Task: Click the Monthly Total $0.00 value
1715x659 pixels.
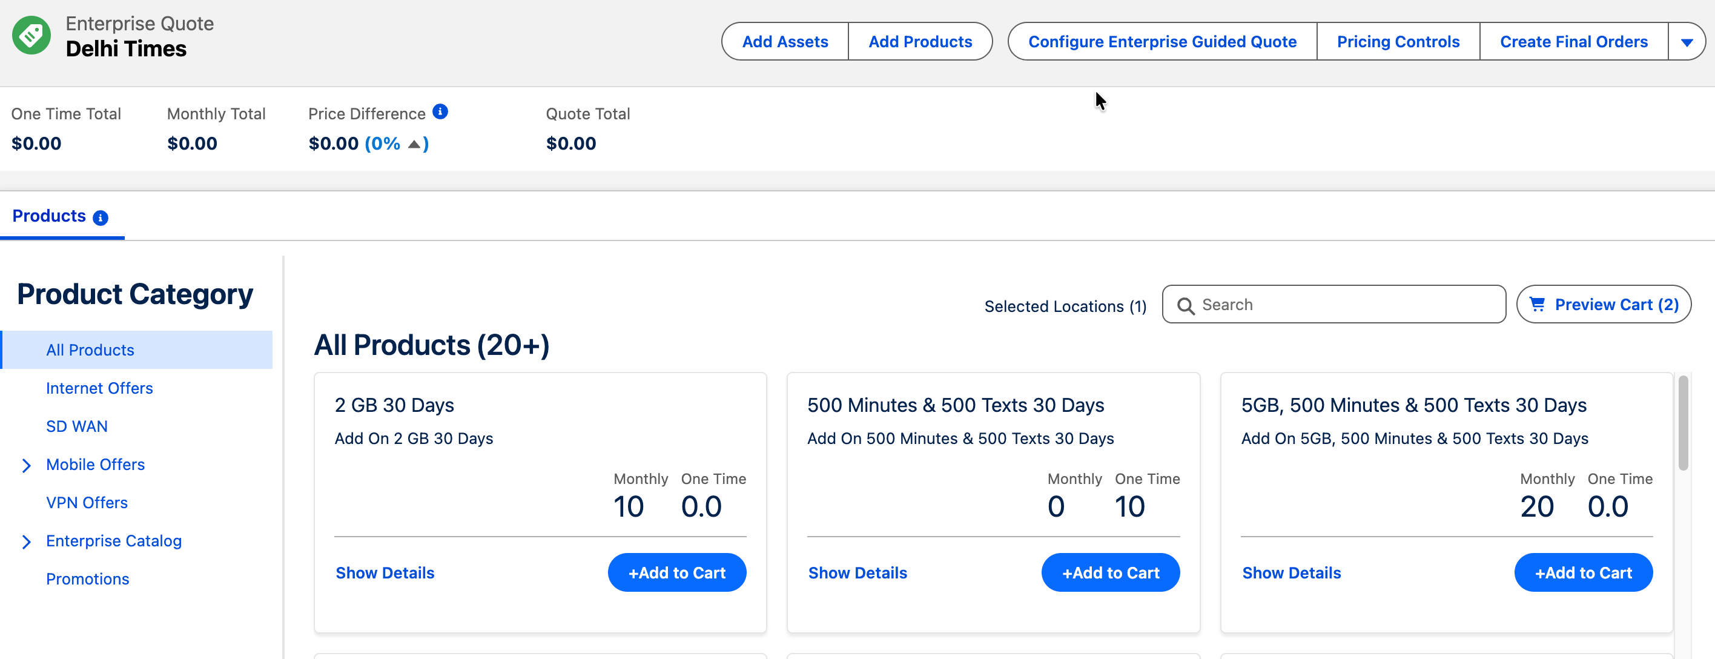Action: click(192, 143)
